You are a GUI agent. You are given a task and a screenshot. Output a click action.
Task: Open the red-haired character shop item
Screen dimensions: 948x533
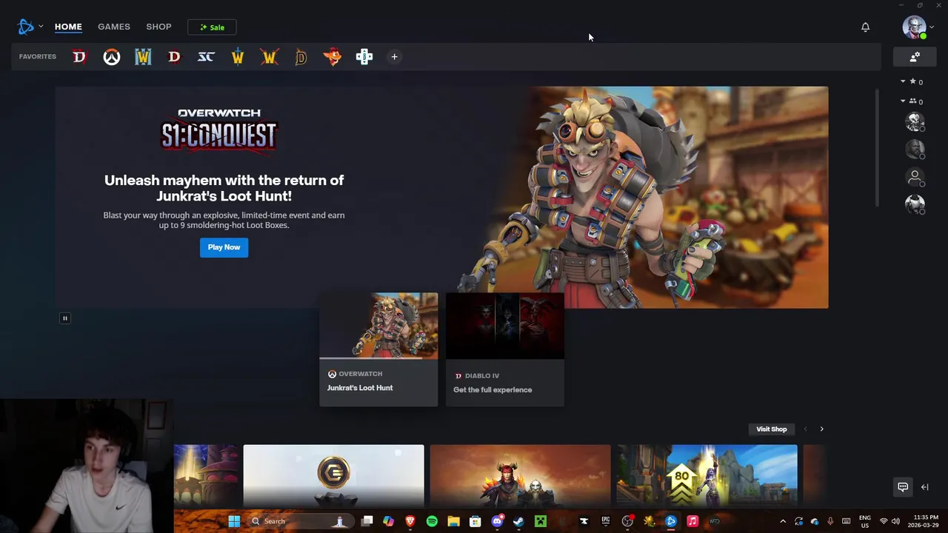pos(520,476)
